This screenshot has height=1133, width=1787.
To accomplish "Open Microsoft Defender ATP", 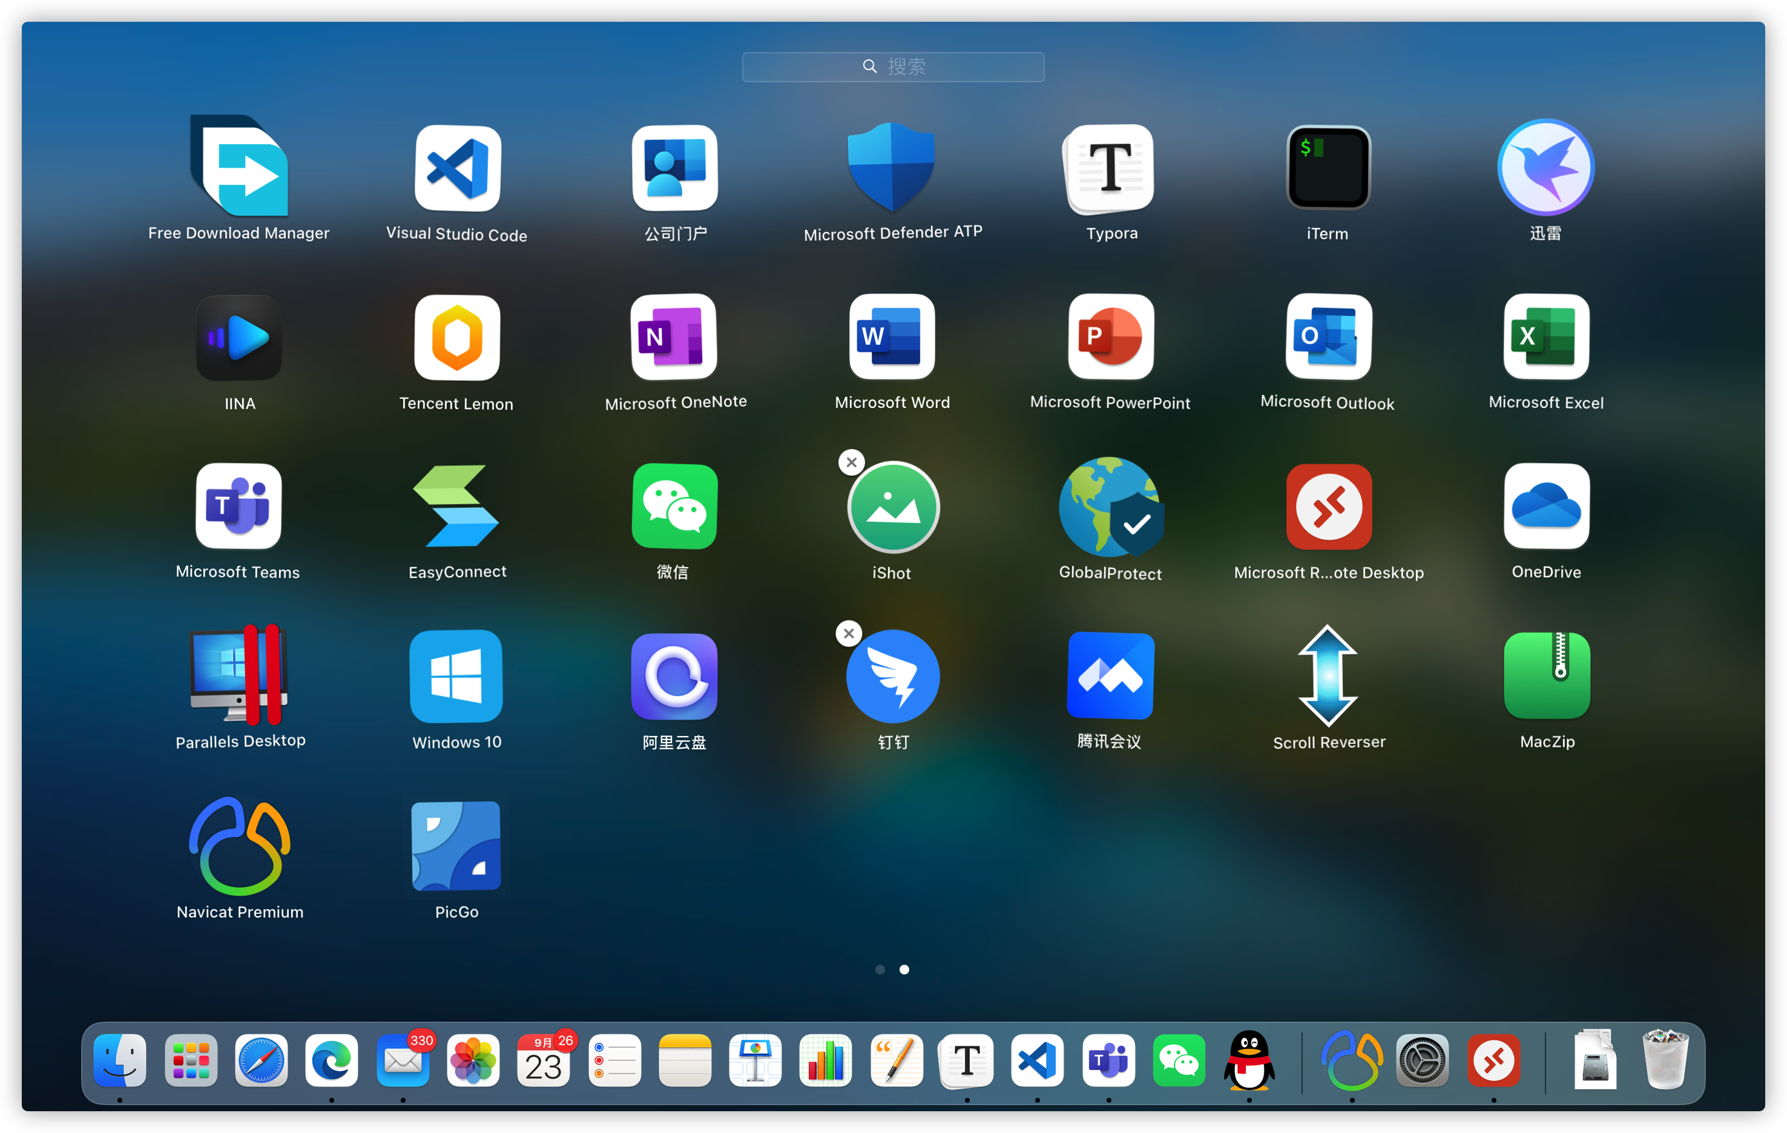I will (x=892, y=166).
